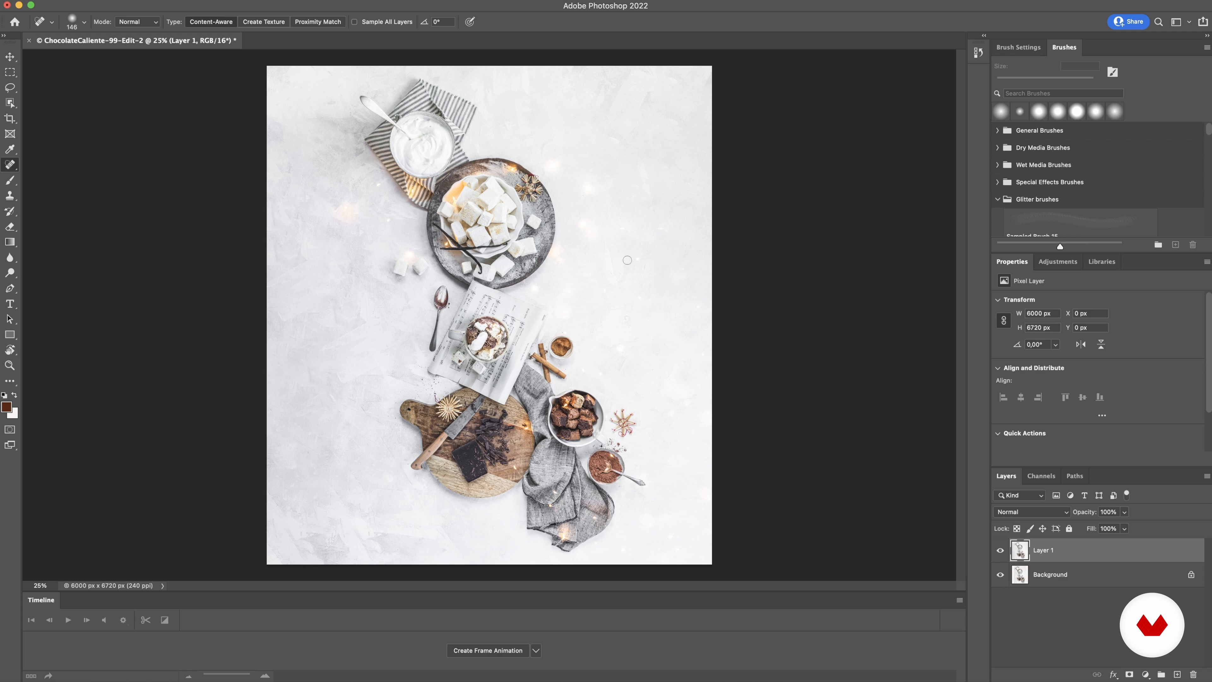The width and height of the screenshot is (1212, 682).
Task: Select the Rectangle shape tool
Action: (10, 335)
